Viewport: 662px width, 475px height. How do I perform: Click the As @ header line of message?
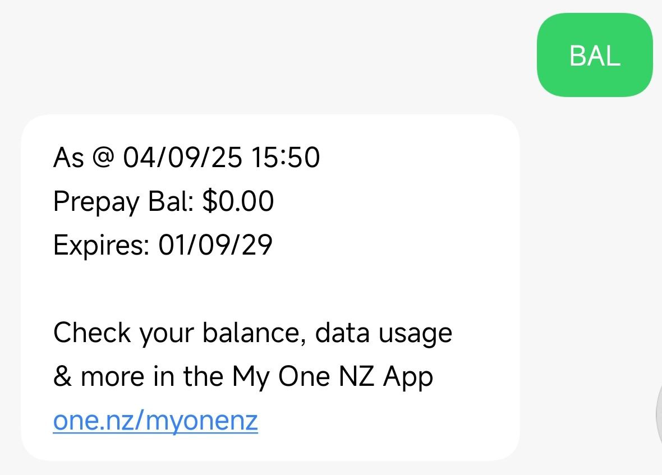click(185, 158)
